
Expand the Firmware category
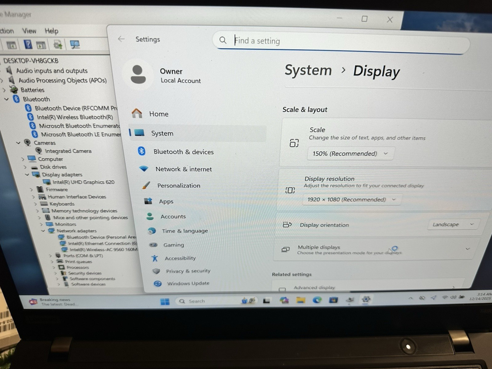pyautogui.click(x=31, y=189)
